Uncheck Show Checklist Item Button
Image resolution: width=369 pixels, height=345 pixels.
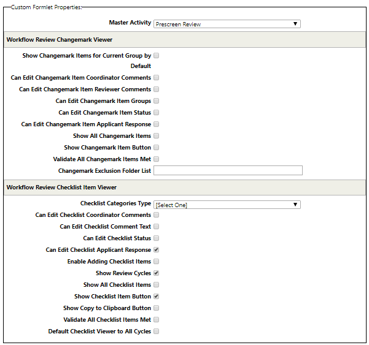click(157, 296)
